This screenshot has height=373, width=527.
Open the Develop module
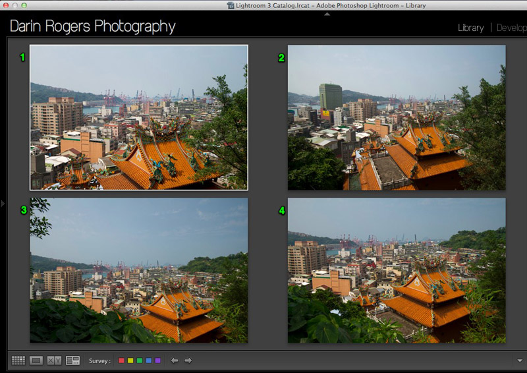tap(512, 28)
